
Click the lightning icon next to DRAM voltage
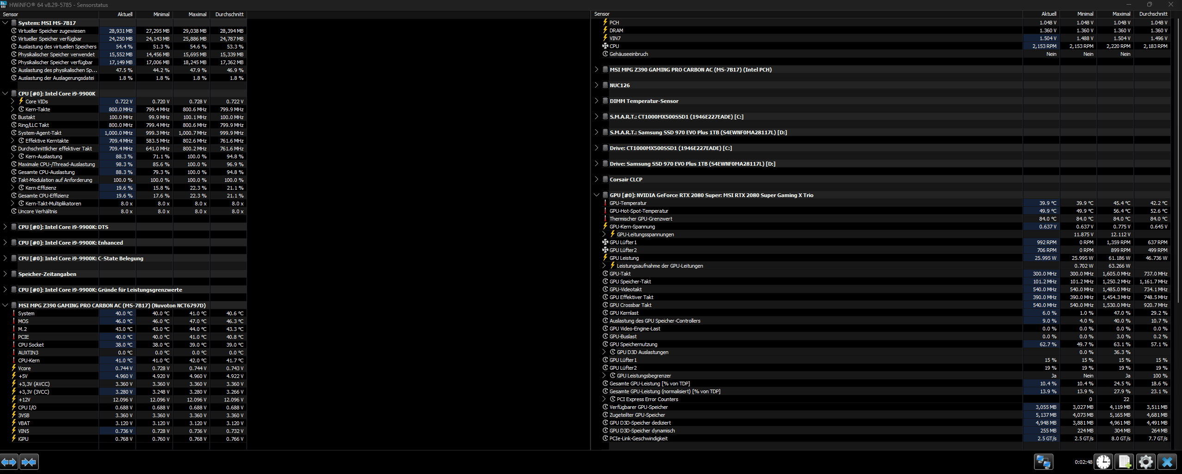tap(605, 30)
